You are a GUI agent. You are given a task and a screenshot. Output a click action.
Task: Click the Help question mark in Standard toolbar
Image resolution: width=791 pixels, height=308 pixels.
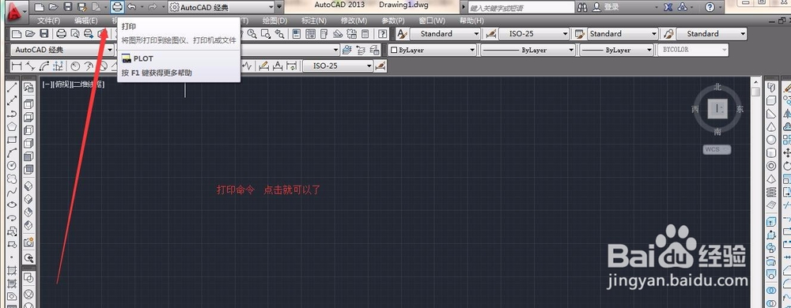tap(383, 34)
